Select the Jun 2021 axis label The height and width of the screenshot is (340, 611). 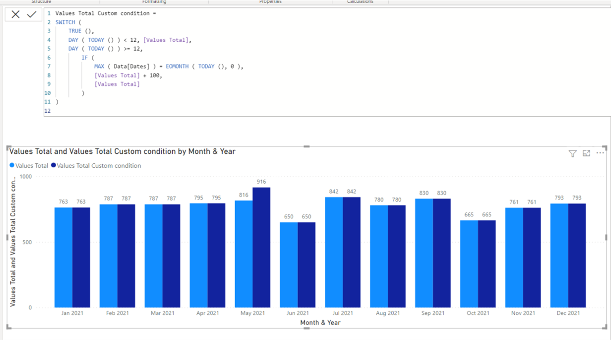point(298,313)
